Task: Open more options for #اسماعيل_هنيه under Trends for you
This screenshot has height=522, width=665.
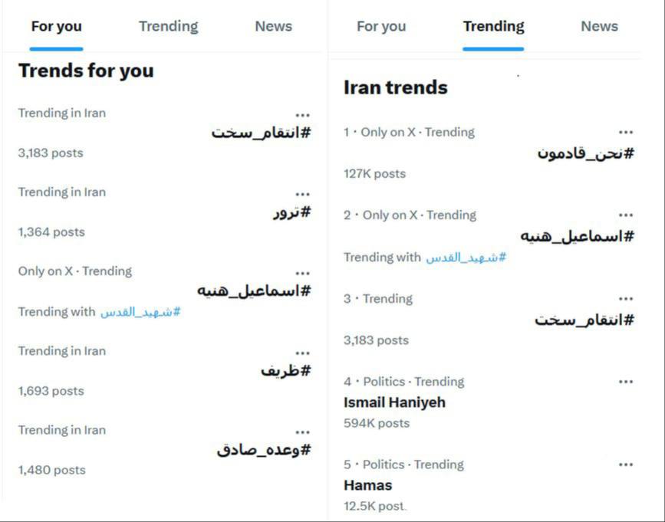Action: (x=303, y=274)
